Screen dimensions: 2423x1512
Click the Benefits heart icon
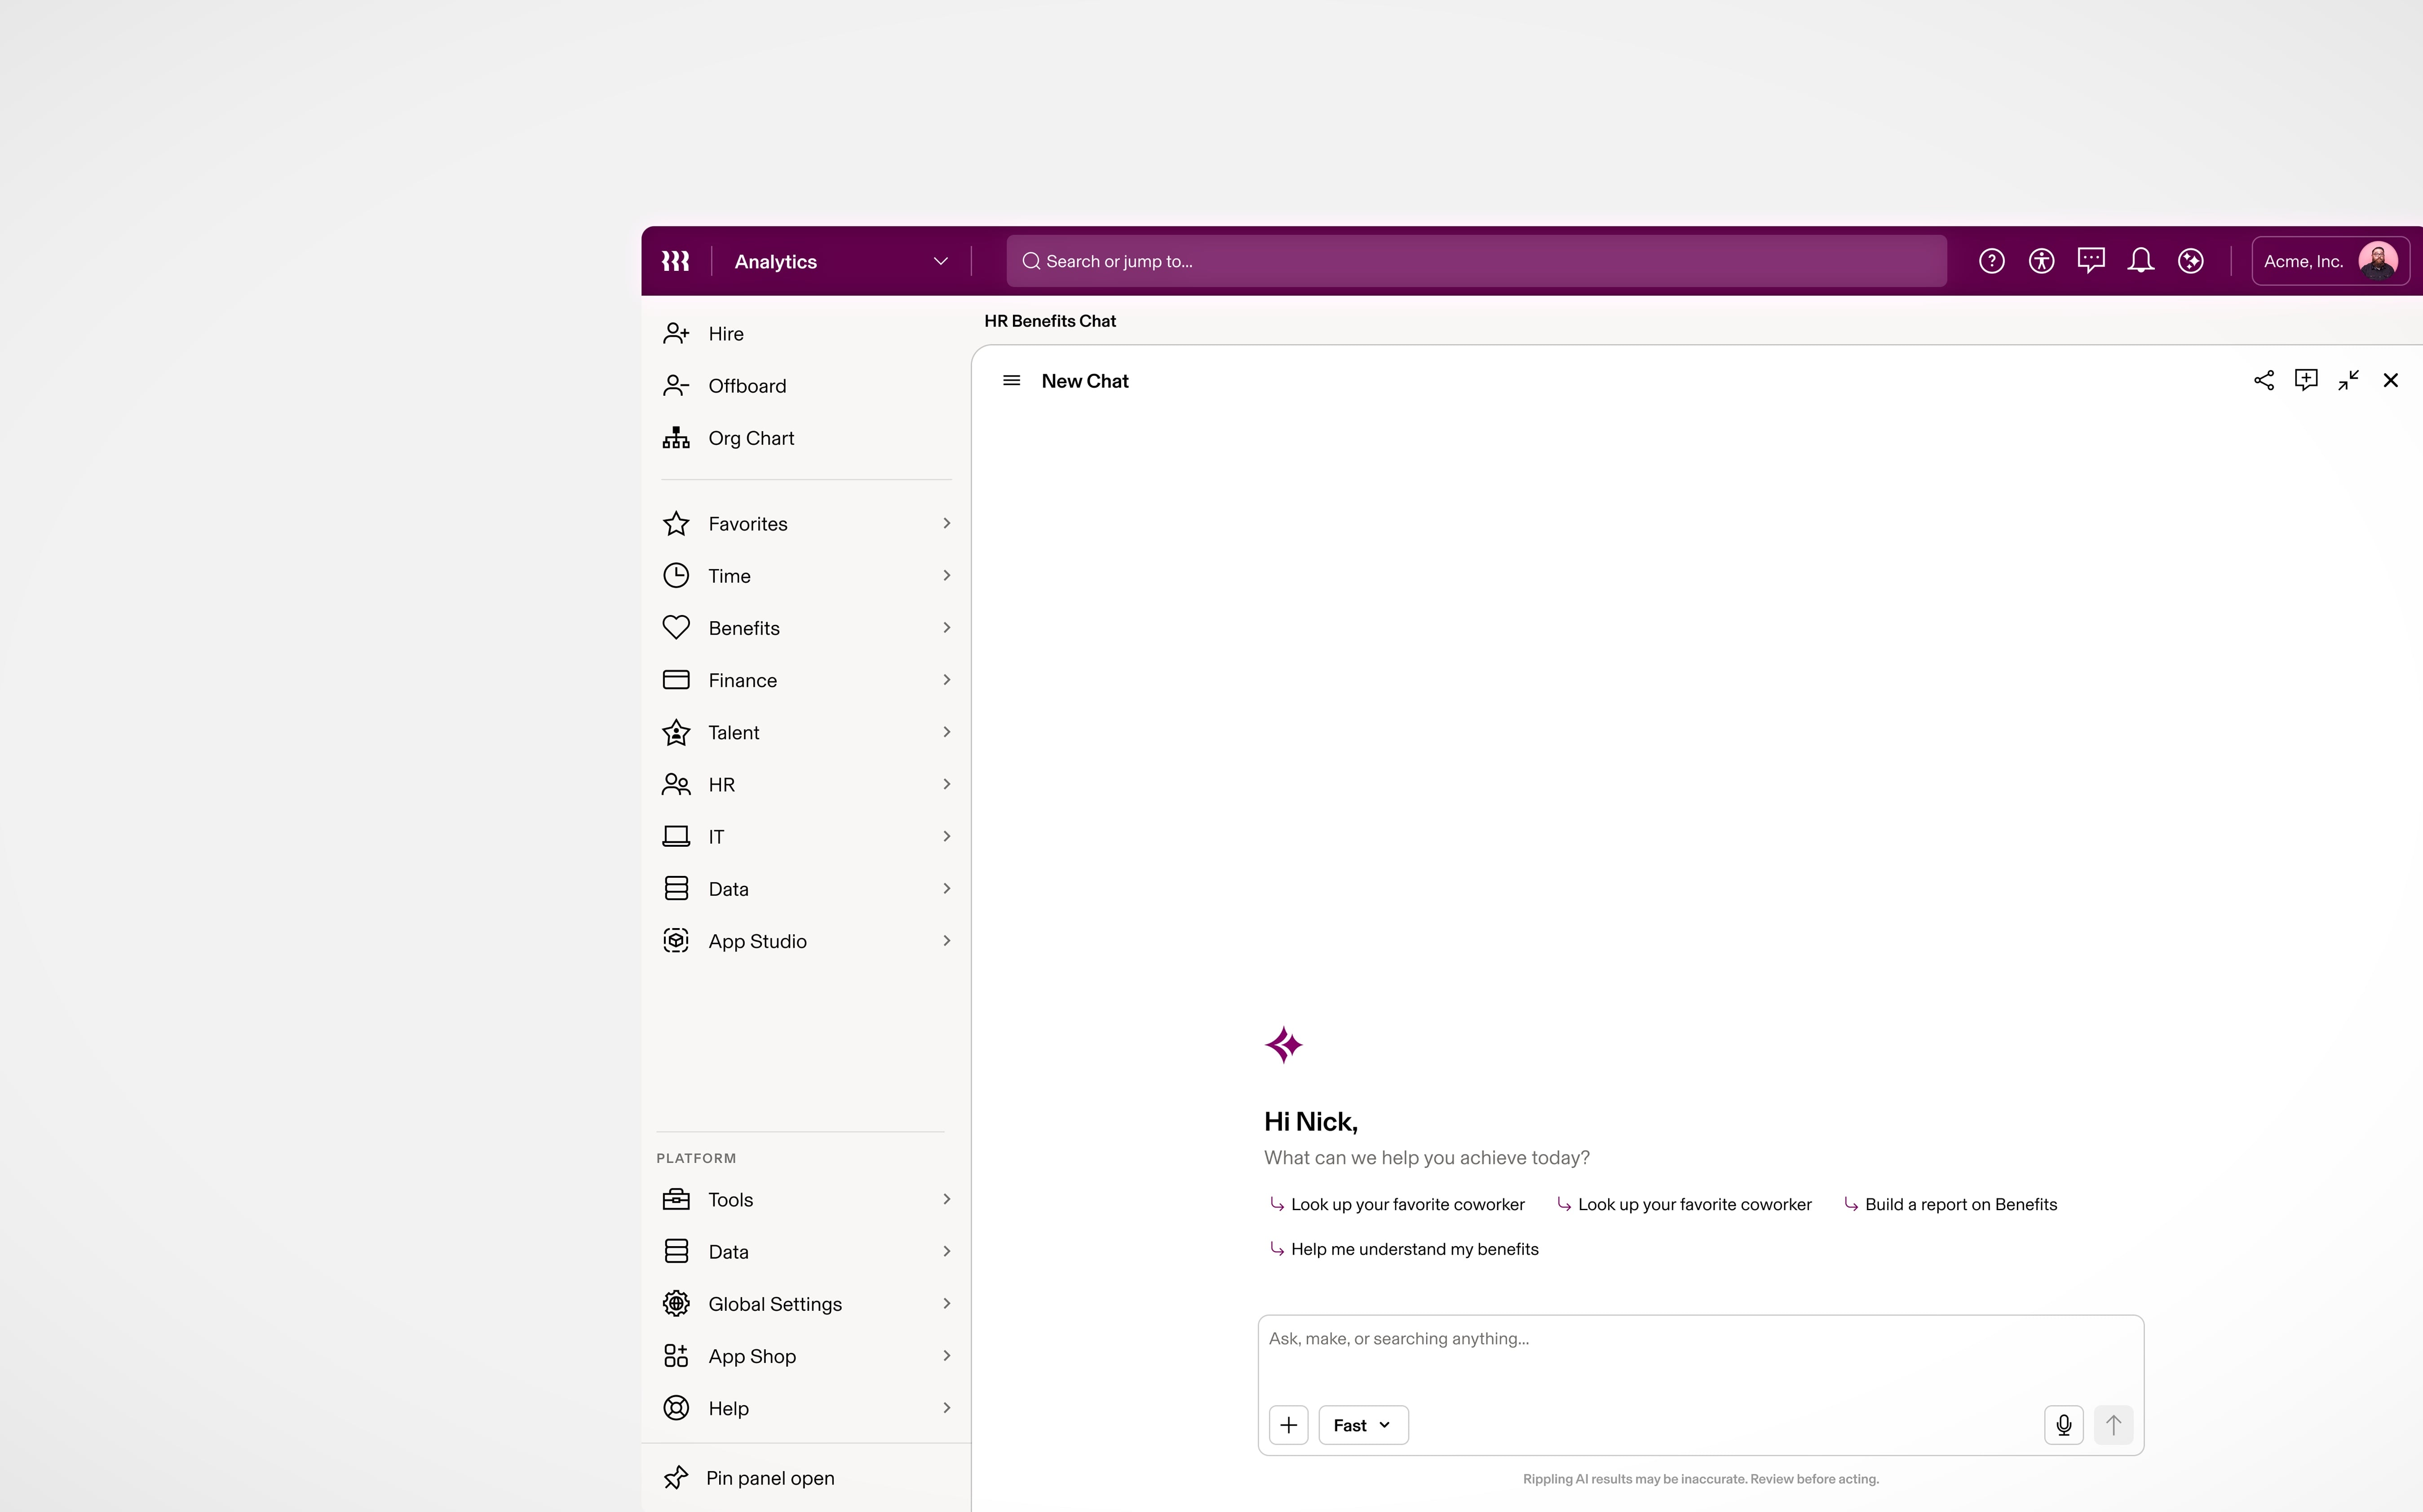click(x=676, y=627)
